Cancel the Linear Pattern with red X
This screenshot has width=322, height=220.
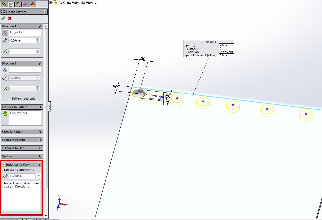pos(10,18)
